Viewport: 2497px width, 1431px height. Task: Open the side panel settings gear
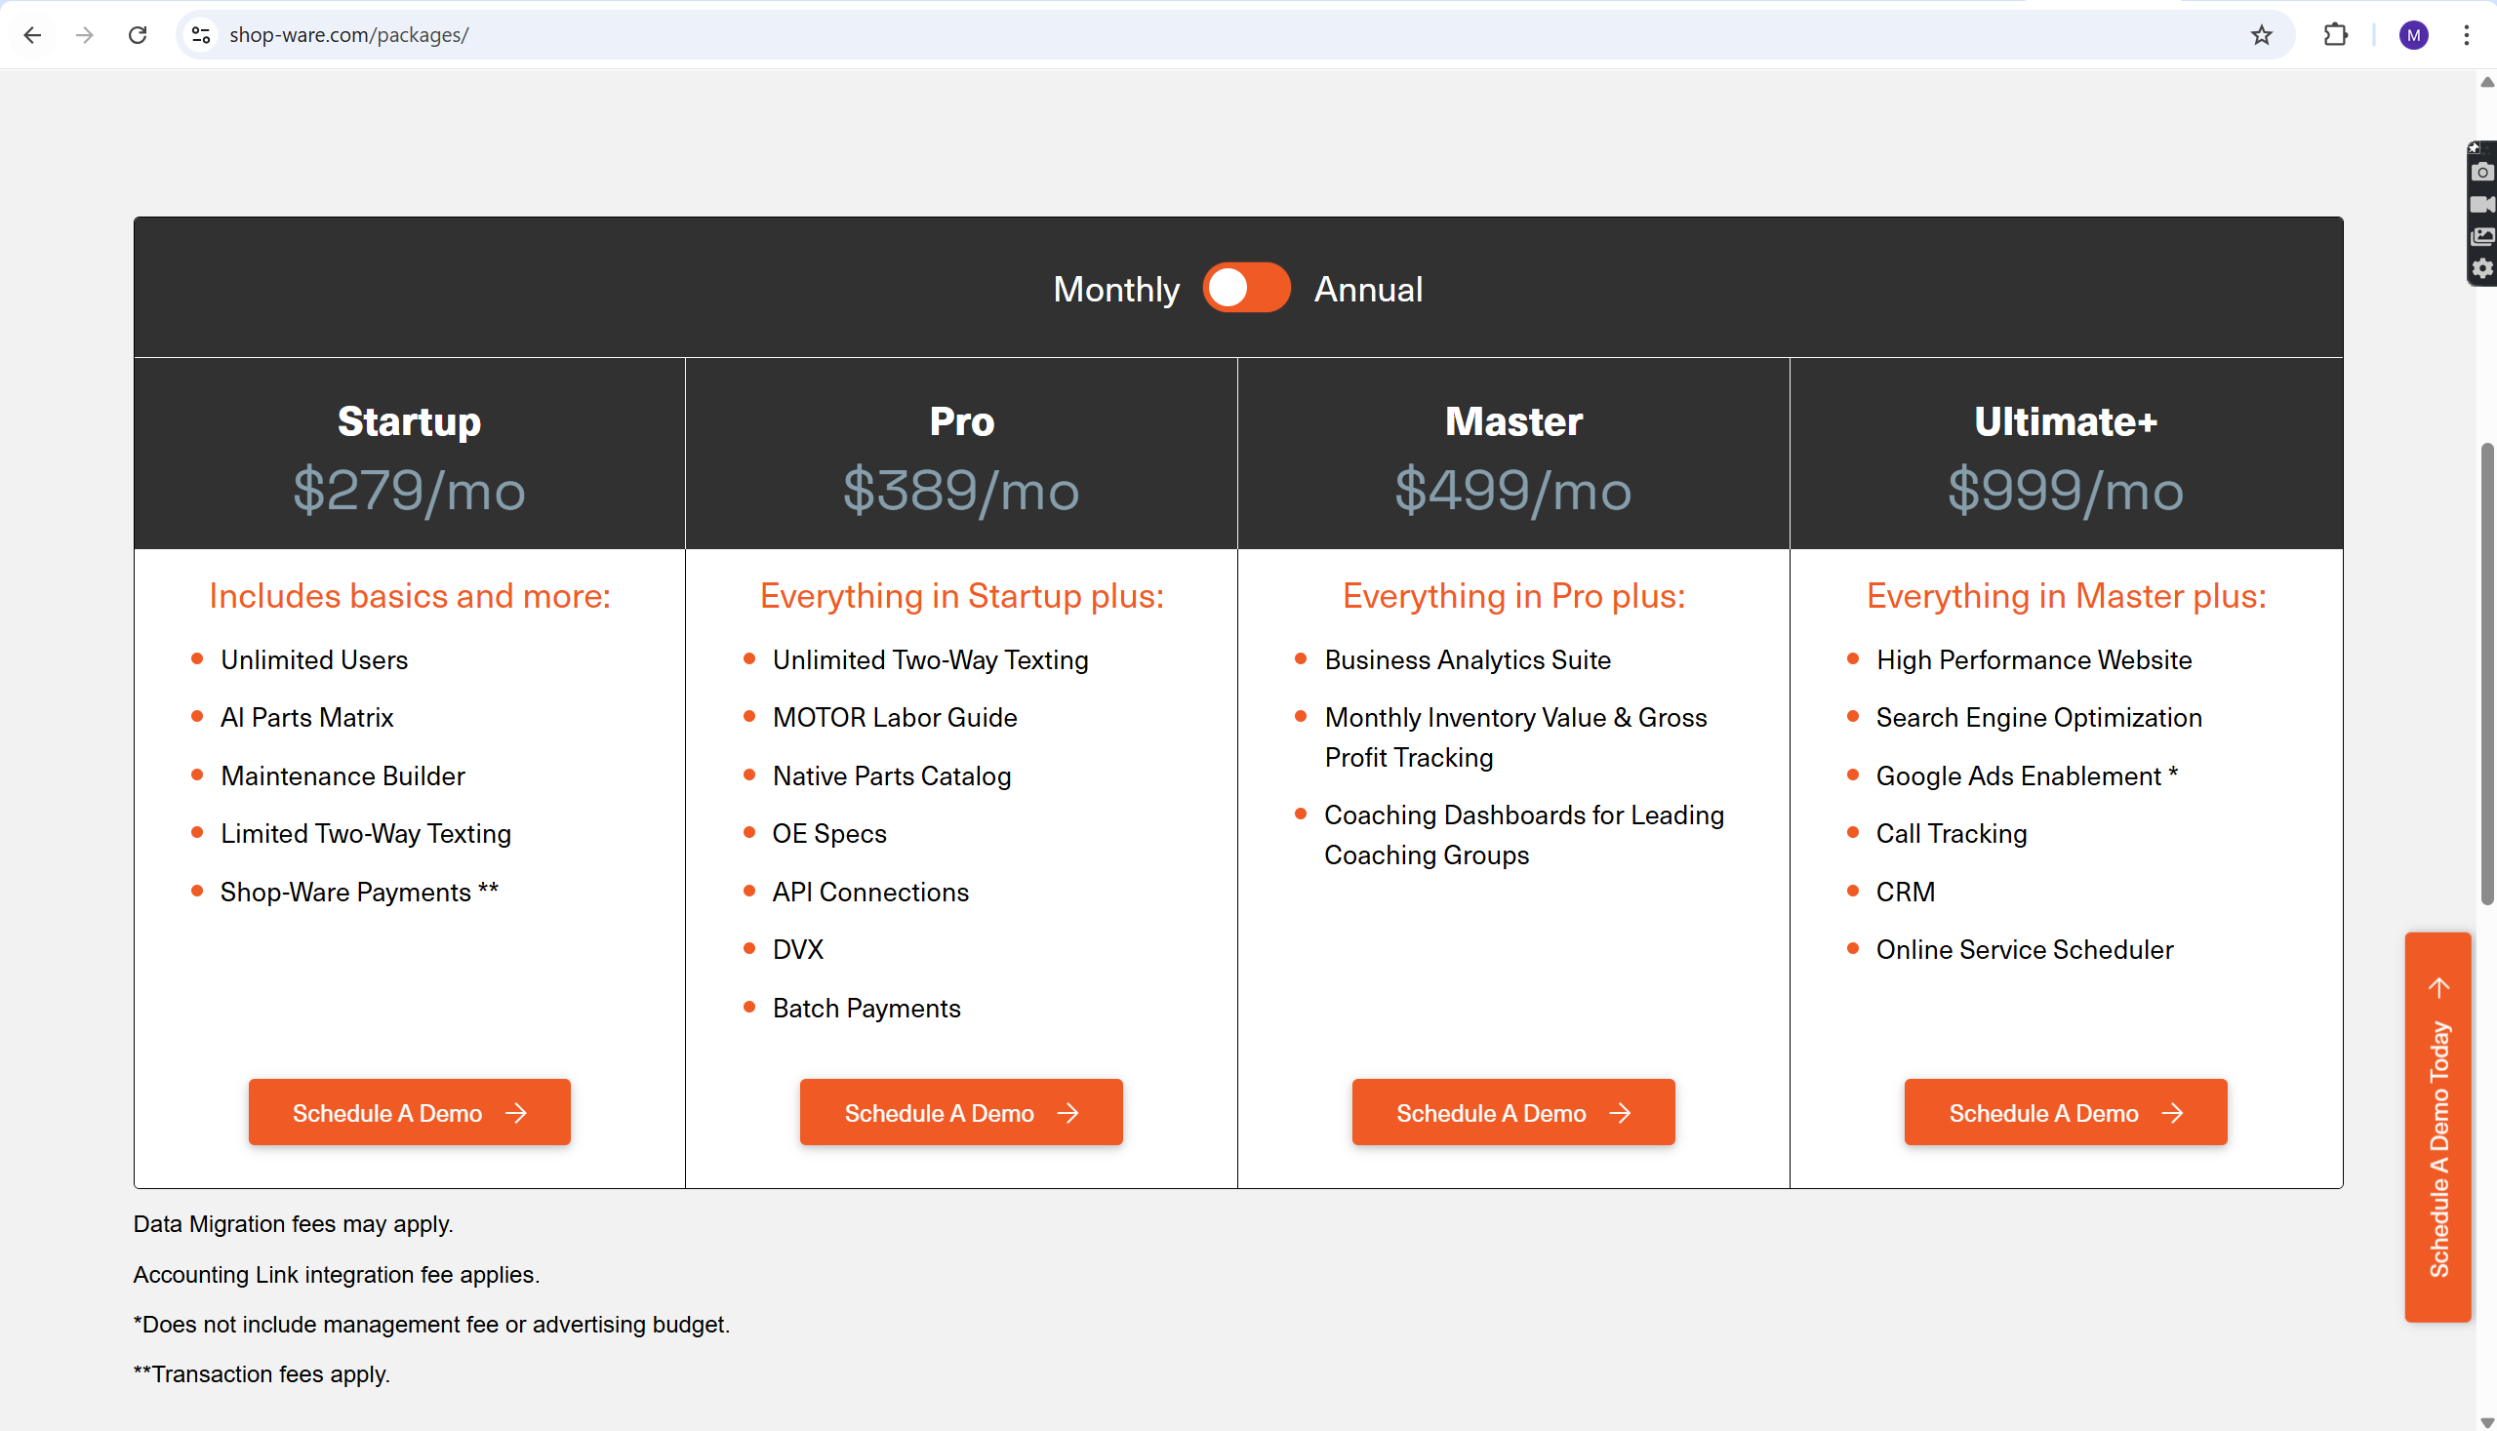click(x=2482, y=268)
